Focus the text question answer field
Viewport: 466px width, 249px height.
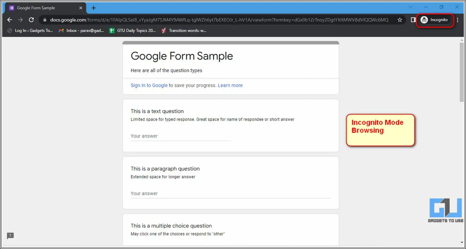[x=181, y=136]
